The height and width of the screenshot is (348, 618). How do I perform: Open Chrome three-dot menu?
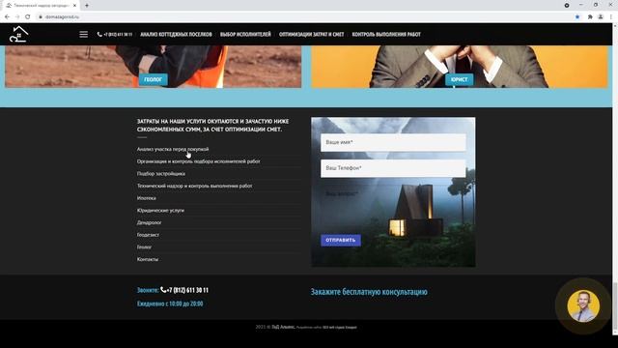611,17
